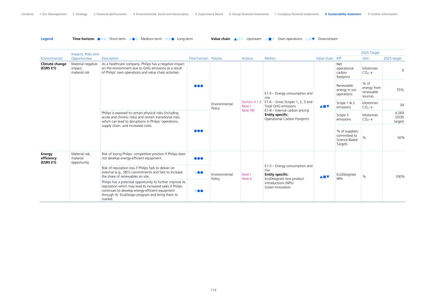Image resolution: width=427 pixels, height=301 pixels.
Task: Select 8 Sustainability statement tab
Action: tap(343, 14)
